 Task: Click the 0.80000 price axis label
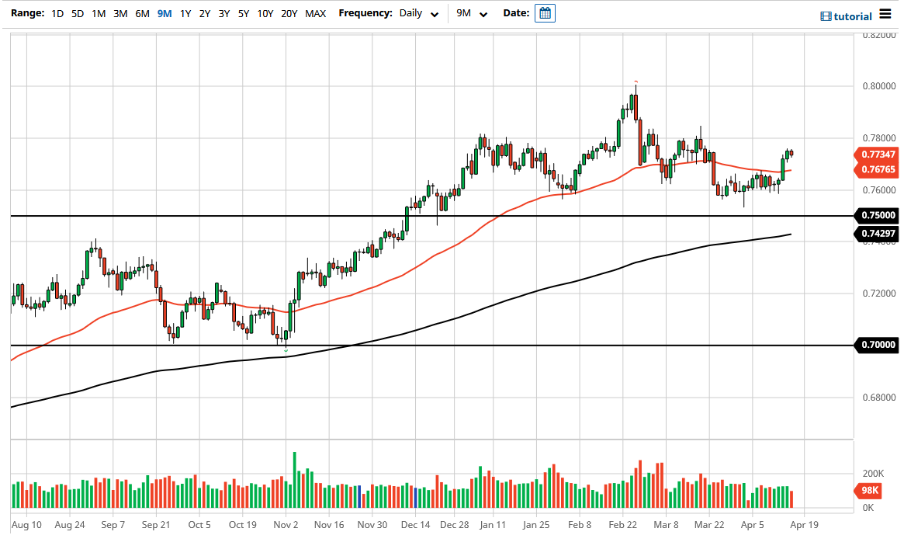point(879,86)
